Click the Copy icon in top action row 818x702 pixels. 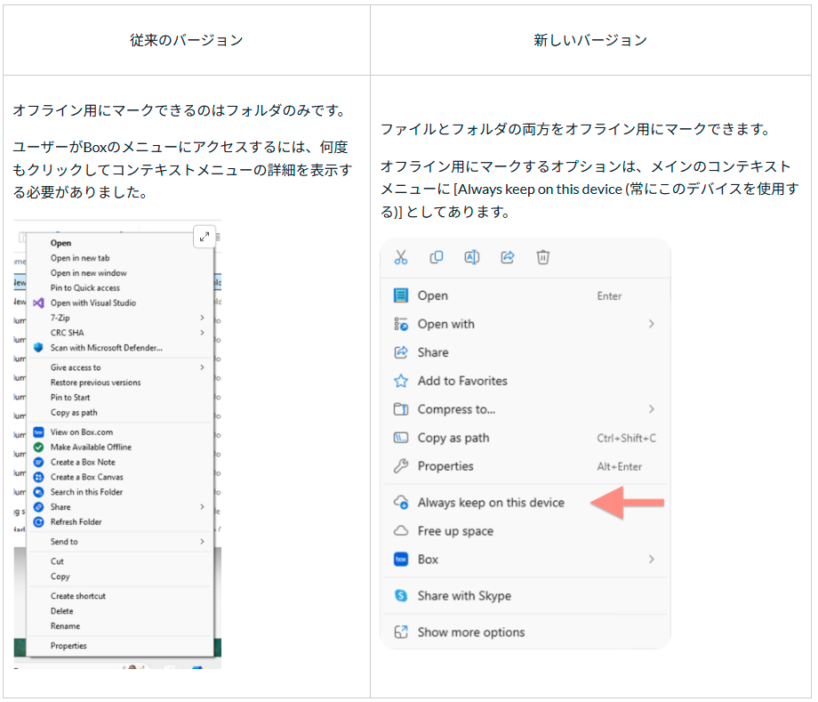436,257
